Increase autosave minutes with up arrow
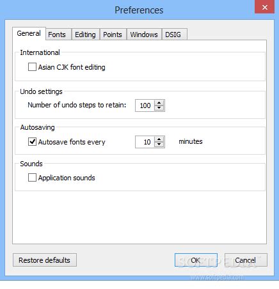 (x=159, y=139)
